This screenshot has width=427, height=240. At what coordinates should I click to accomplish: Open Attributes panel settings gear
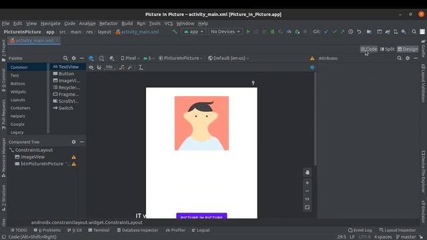pyautogui.click(x=408, y=58)
